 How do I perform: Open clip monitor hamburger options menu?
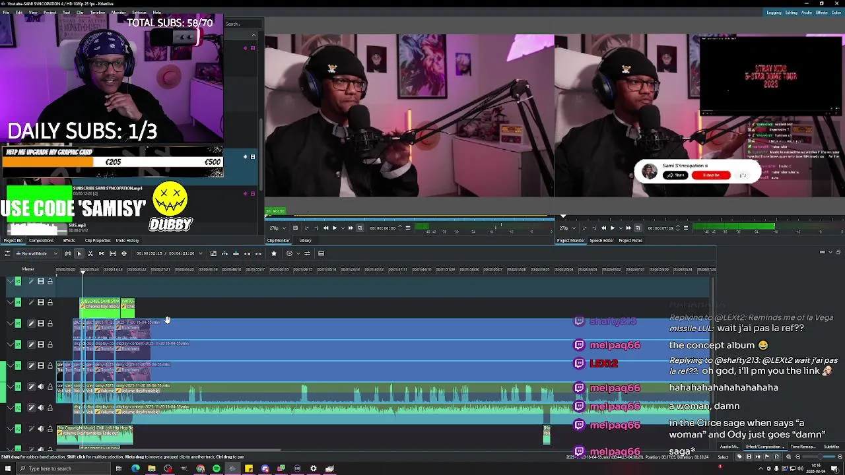coord(408,228)
